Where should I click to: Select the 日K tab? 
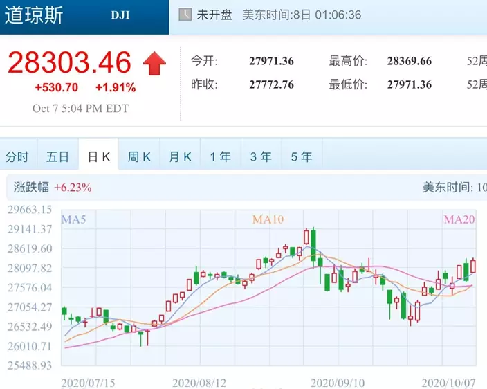(98, 157)
